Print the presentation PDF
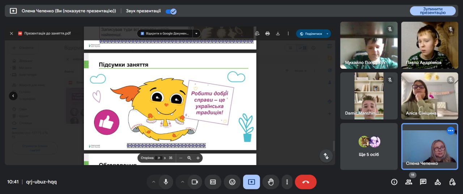463x194 pixels. pyautogui.click(x=268, y=33)
